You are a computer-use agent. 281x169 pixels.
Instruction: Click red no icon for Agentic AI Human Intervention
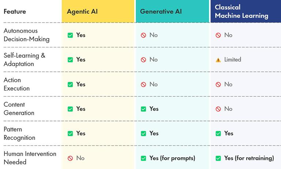(70, 158)
